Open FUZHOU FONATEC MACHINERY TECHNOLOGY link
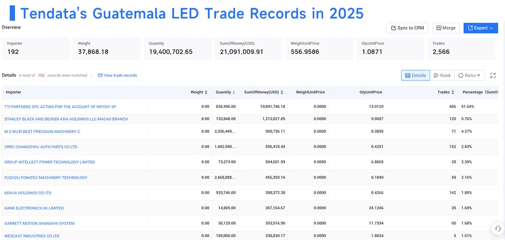This screenshot has width=505, height=240. (46, 178)
